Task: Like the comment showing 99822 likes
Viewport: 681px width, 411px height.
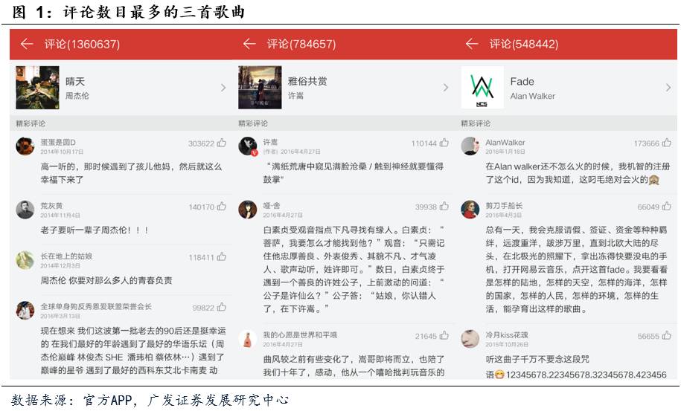Action: (222, 307)
